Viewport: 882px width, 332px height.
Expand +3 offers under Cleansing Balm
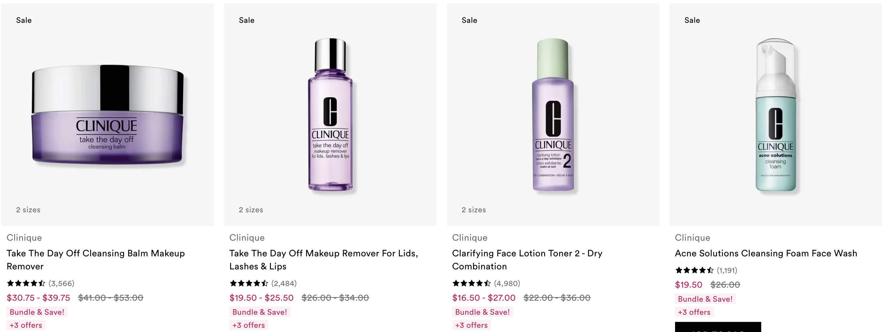(x=26, y=325)
